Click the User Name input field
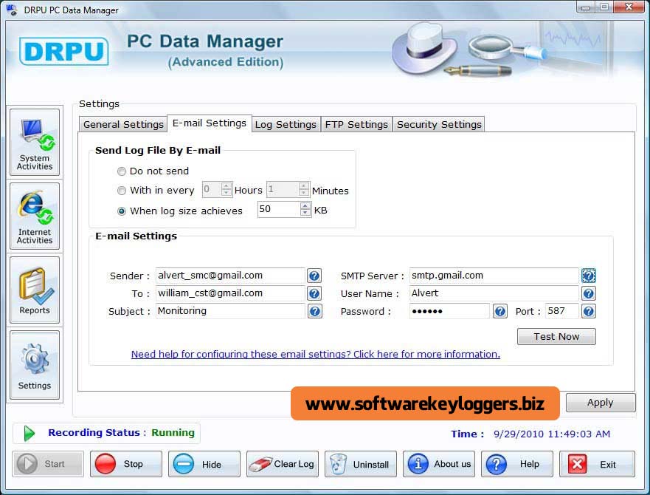This screenshot has width=650, height=495. click(494, 293)
